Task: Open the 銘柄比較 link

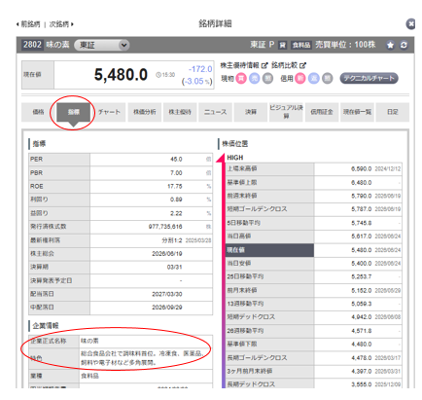Action: 284,65
